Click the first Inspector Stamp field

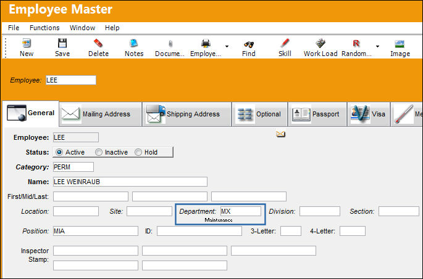(96, 251)
